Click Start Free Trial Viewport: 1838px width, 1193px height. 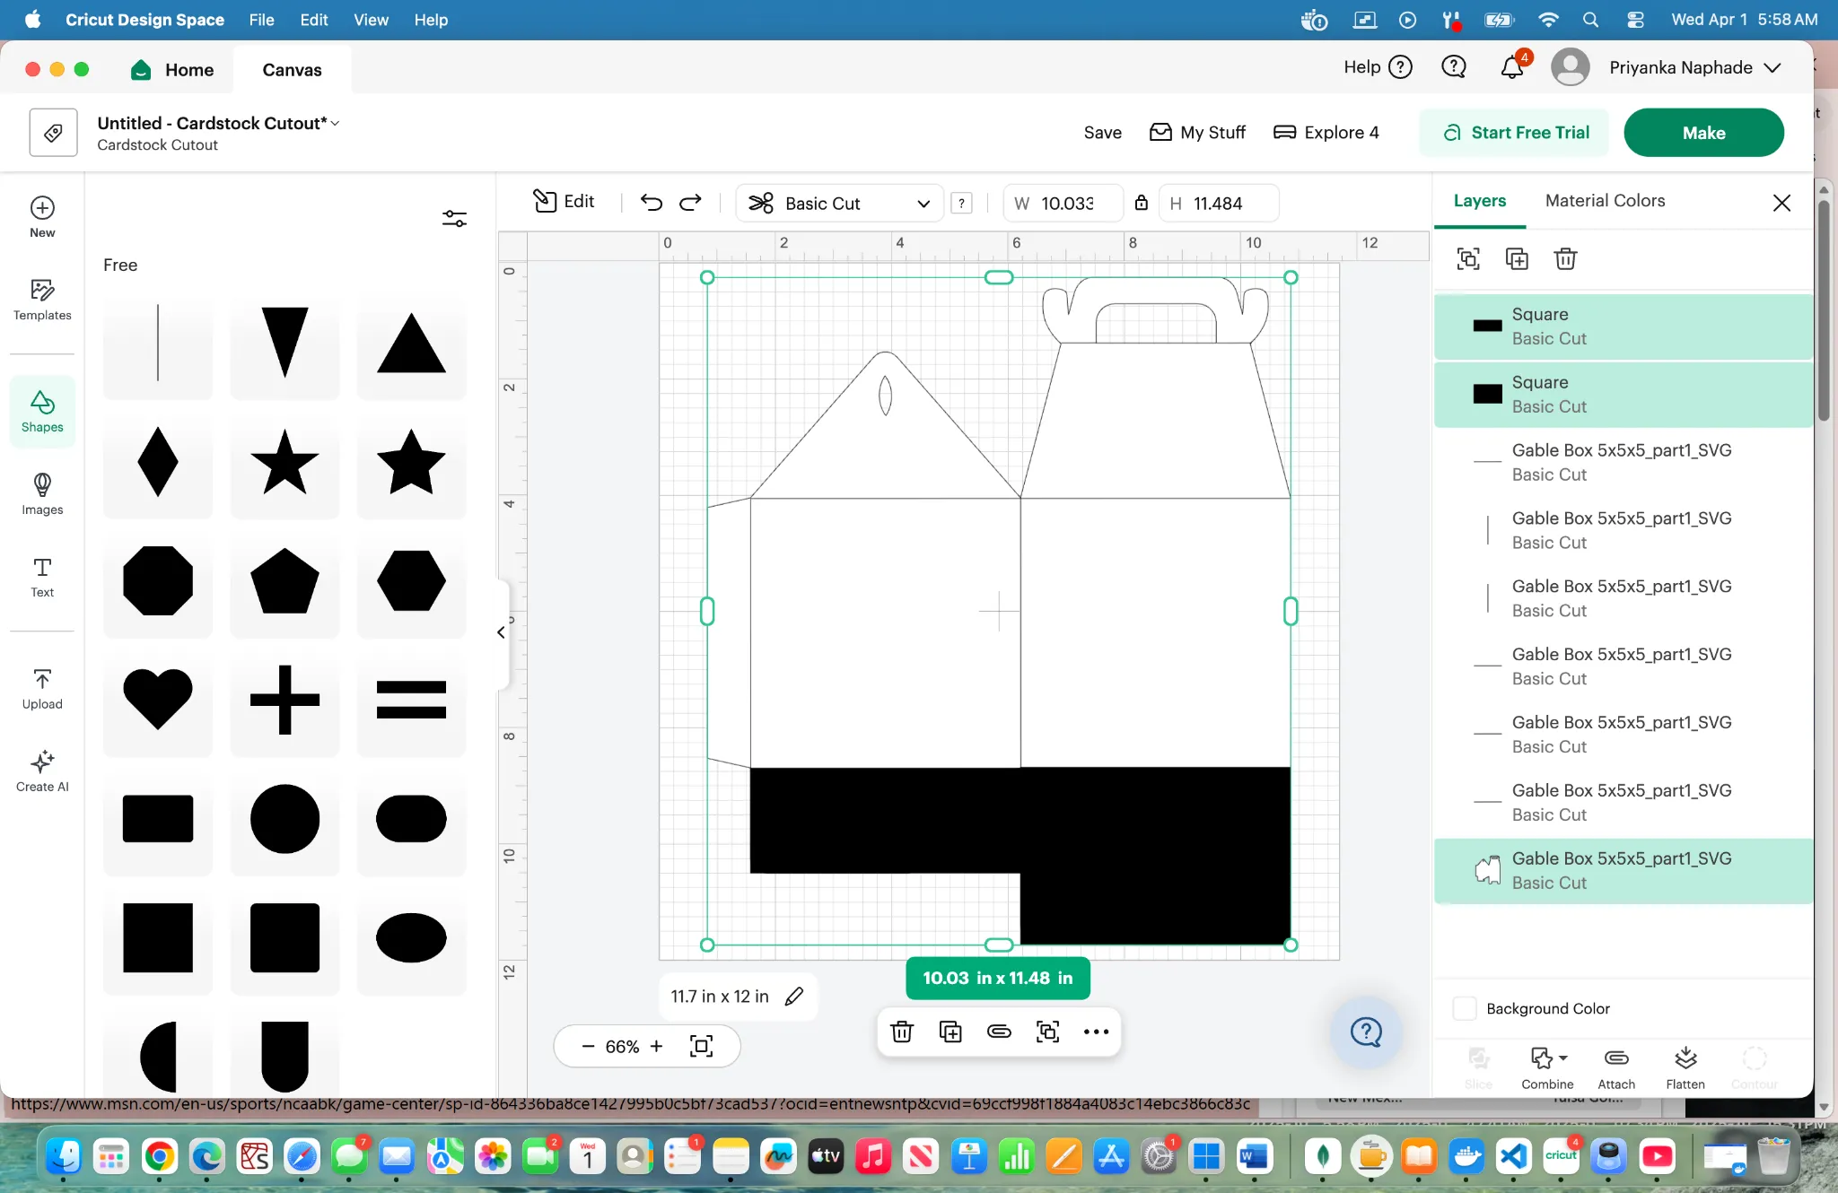pyautogui.click(x=1514, y=133)
